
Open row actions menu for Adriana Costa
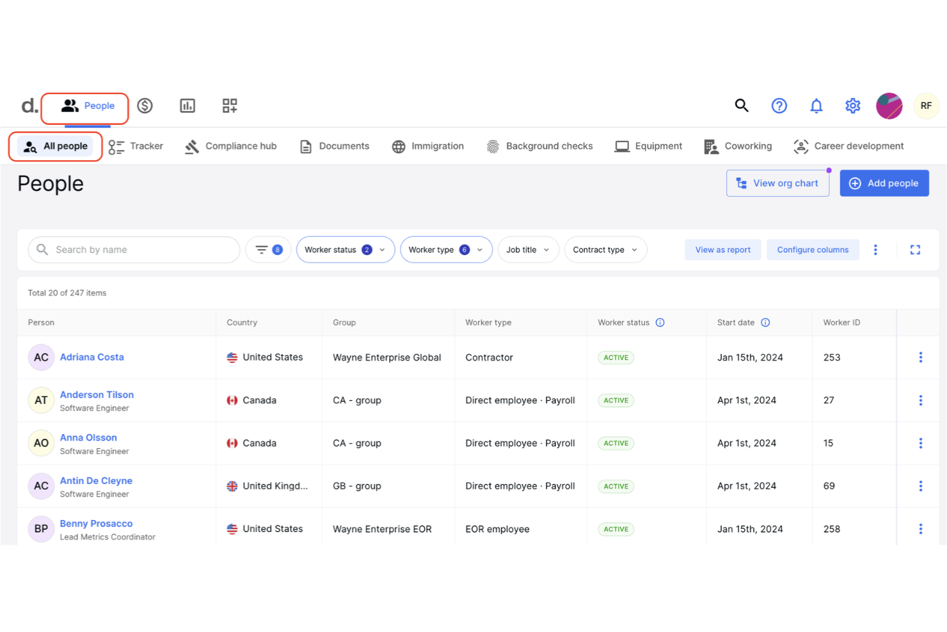[920, 357]
